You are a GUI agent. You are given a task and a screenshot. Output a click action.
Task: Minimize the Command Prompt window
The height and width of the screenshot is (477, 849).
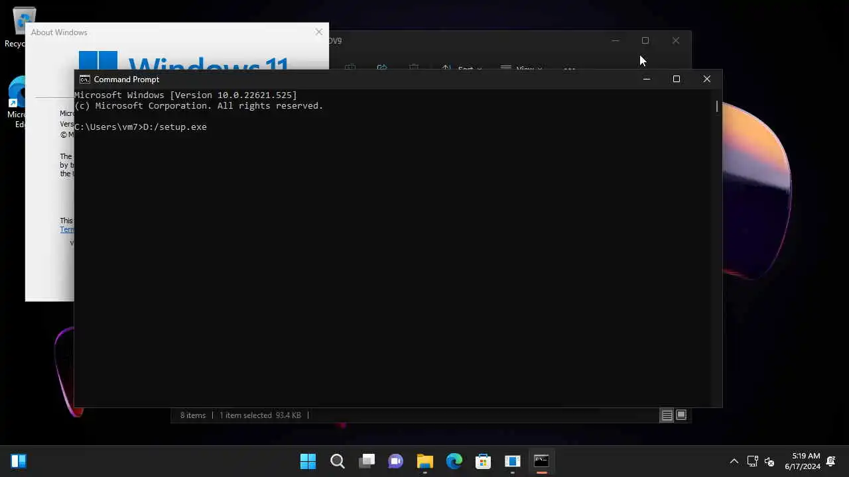647,79
